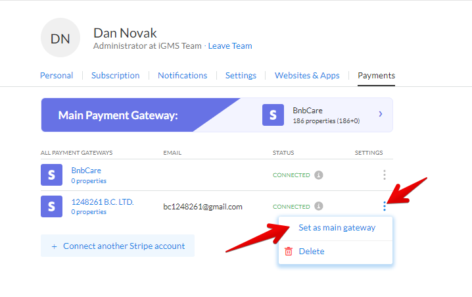Switch to the Personal tab

coord(57,76)
